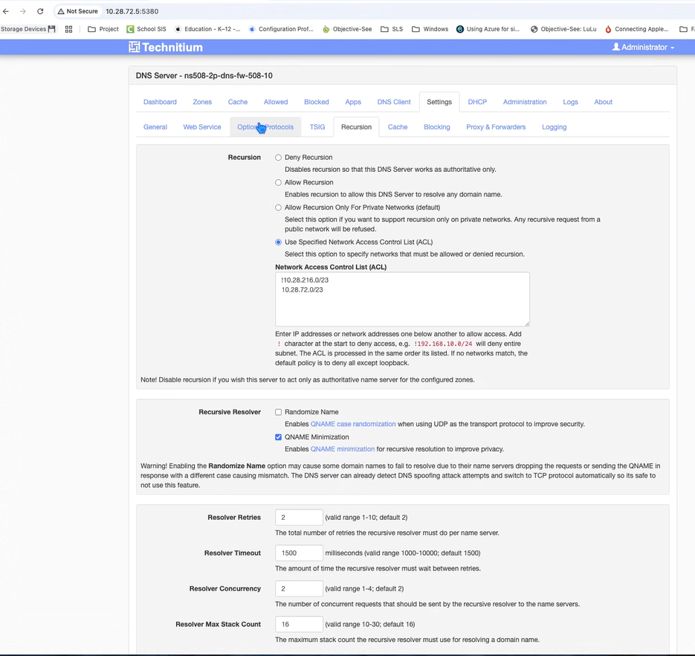Follow the QNAME case randomization link
695x656 pixels.
pos(353,424)
